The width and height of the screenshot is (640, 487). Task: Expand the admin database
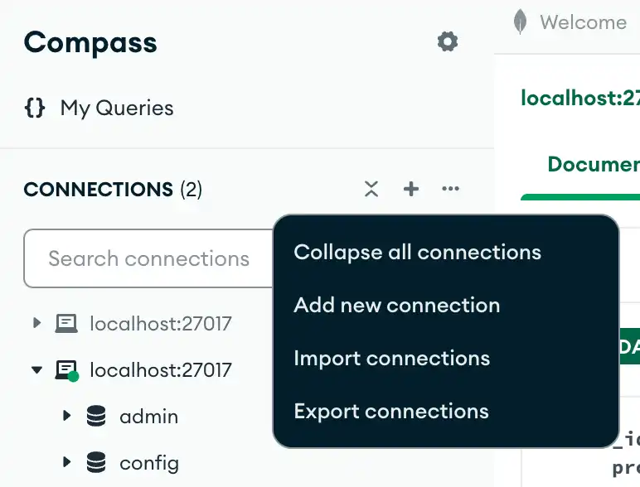click(67, 416)
